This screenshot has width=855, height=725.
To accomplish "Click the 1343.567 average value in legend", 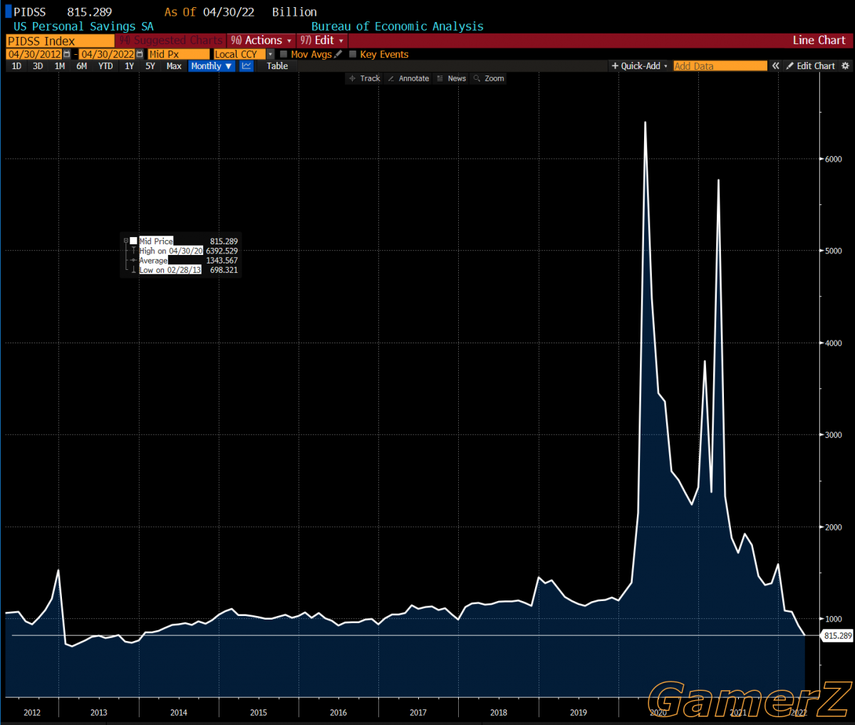I will click(222, 261).
